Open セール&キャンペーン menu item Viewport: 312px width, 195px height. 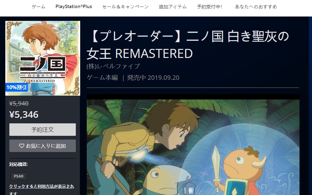coord(125,7)
